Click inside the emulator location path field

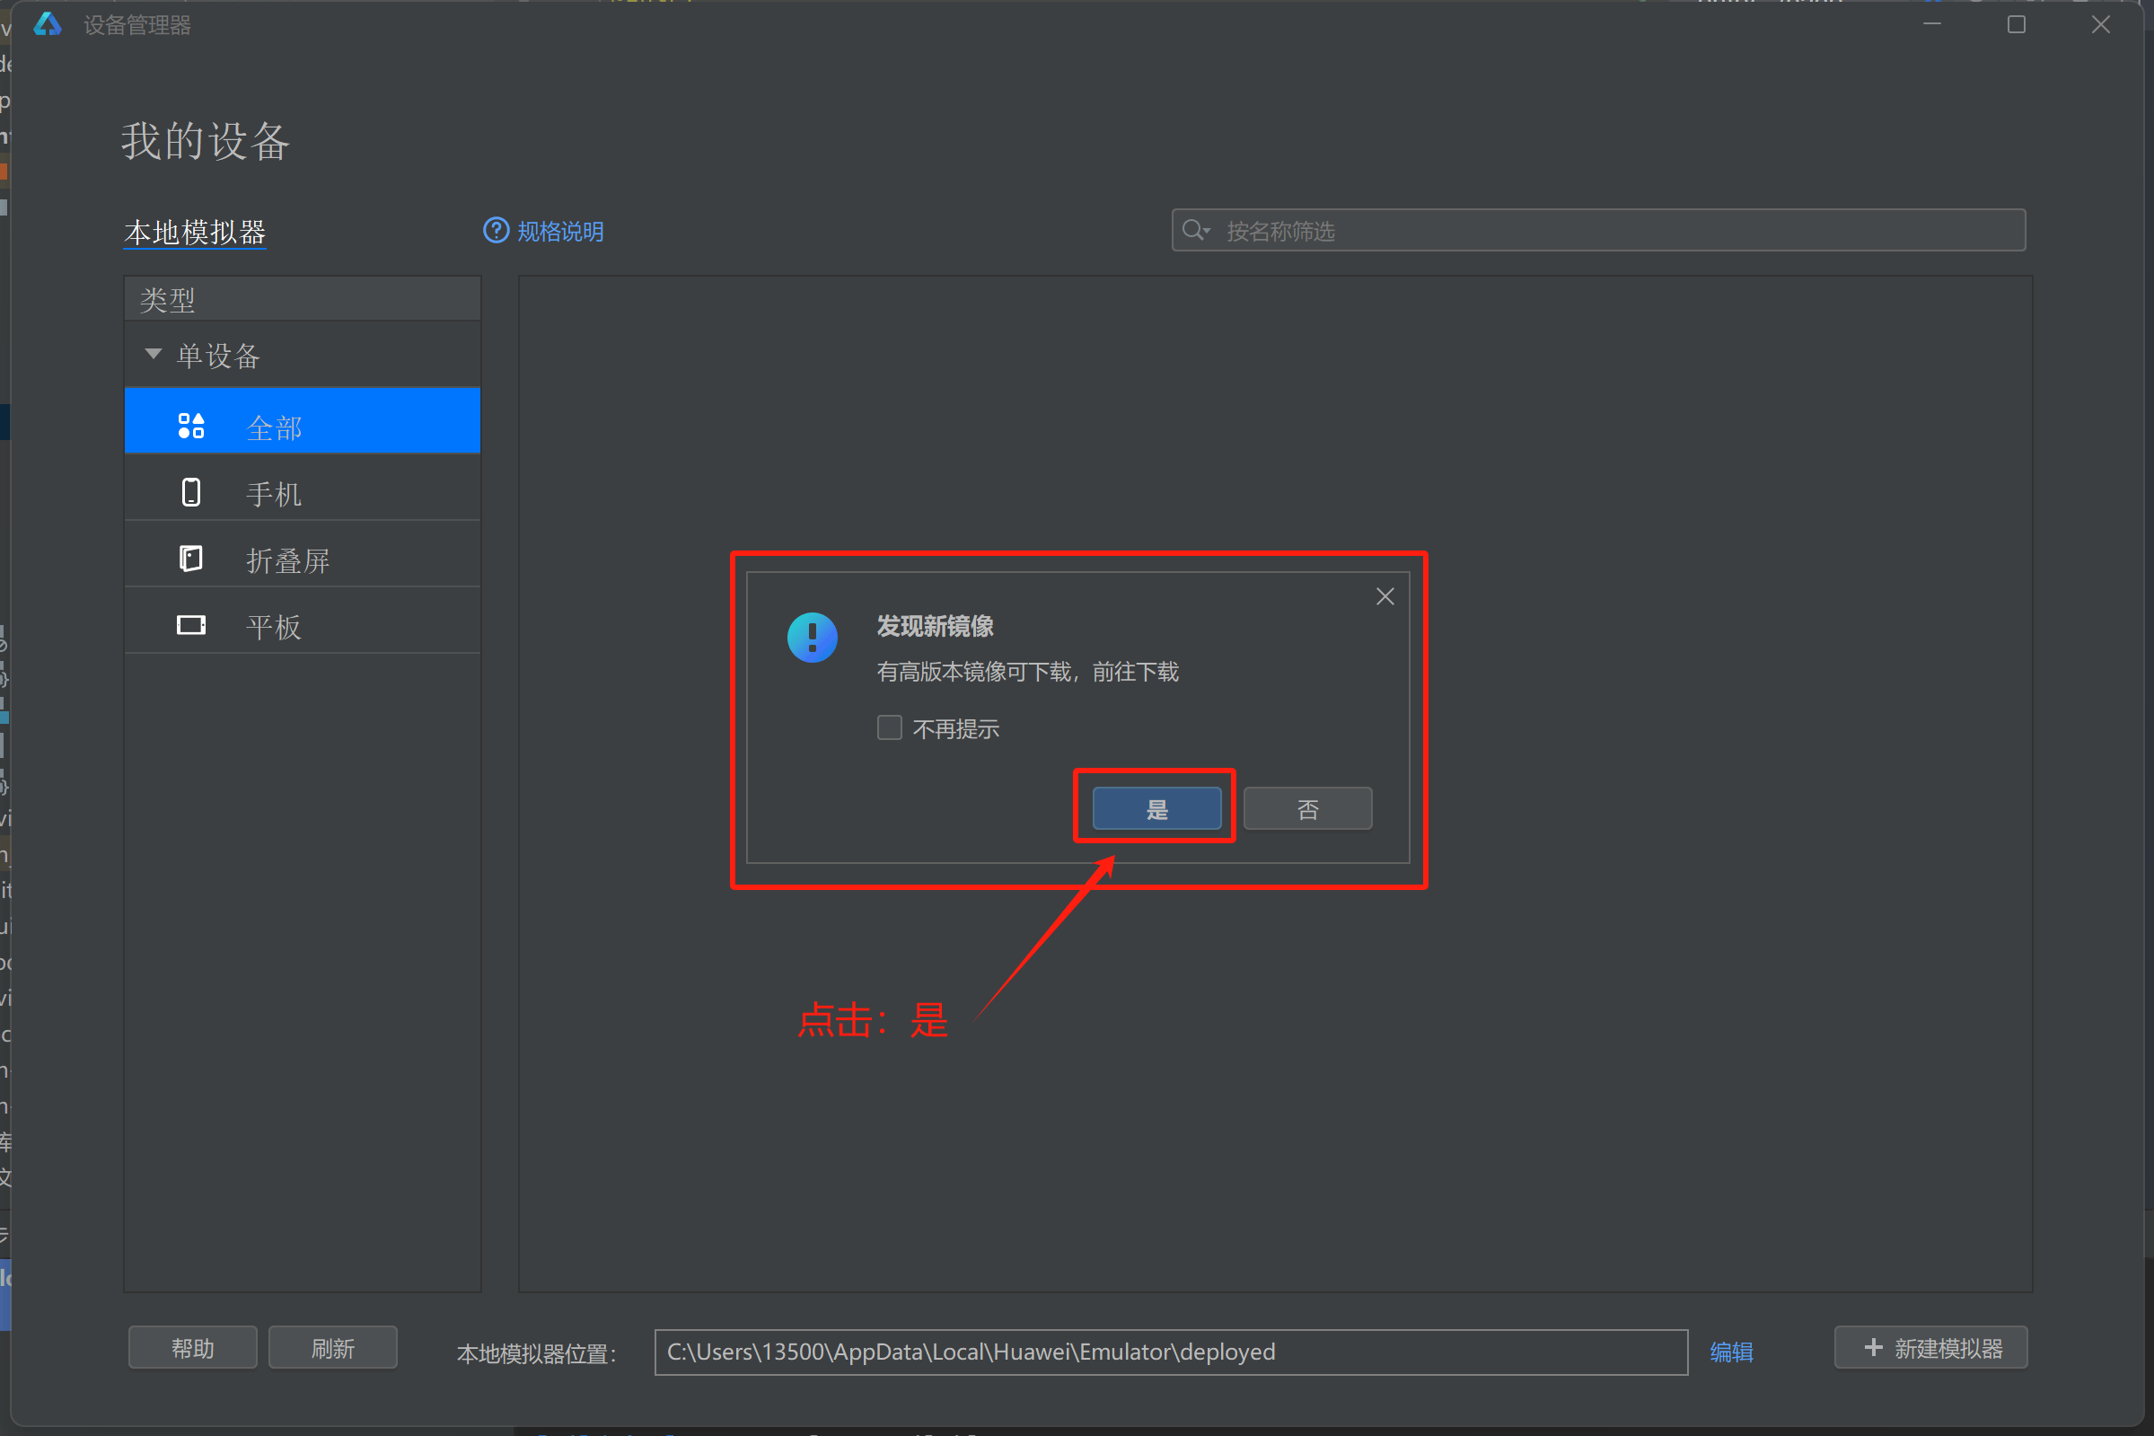[1170, 1352]
